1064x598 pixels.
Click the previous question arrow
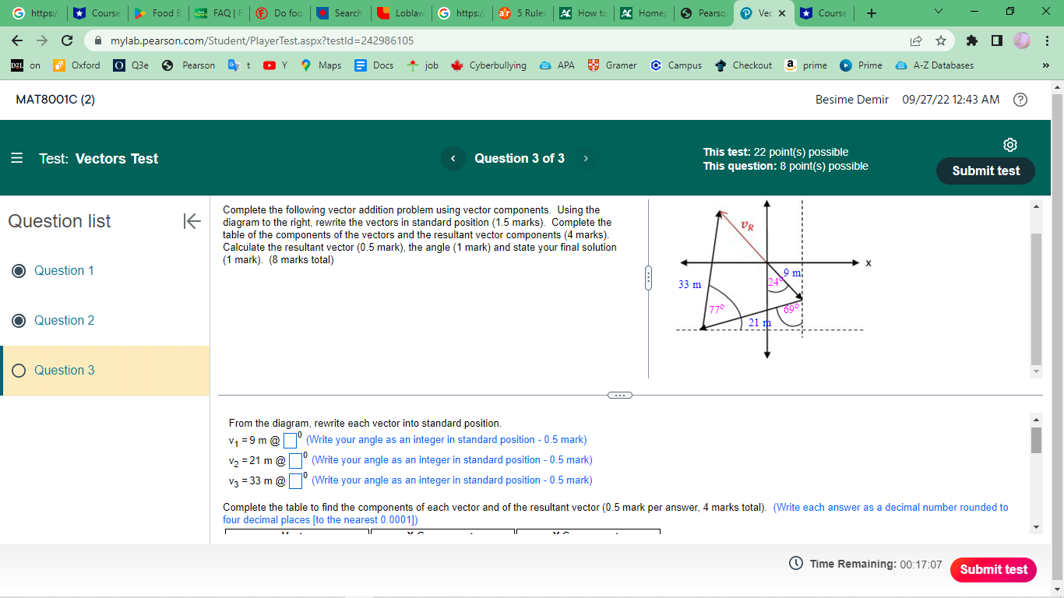tap(453, 158)
